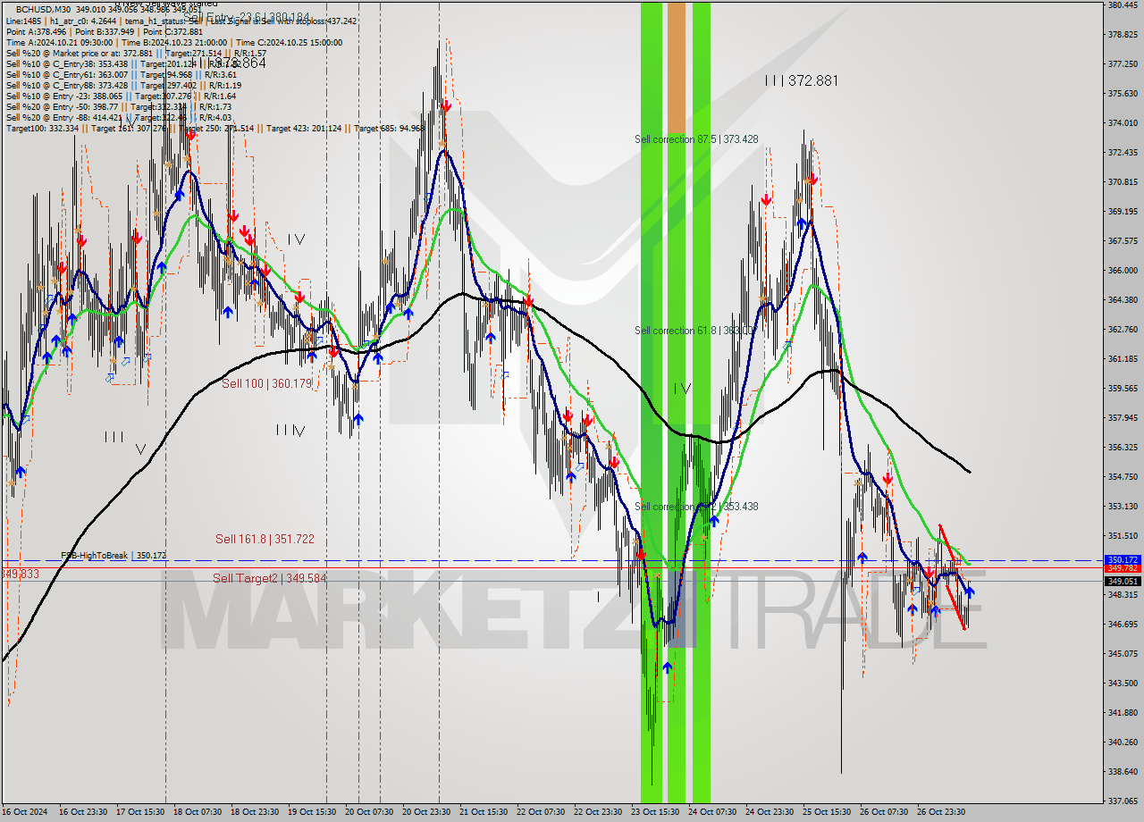
Task: Click the black 349.051 current price tag
Action: click(x=1123, y=581)
